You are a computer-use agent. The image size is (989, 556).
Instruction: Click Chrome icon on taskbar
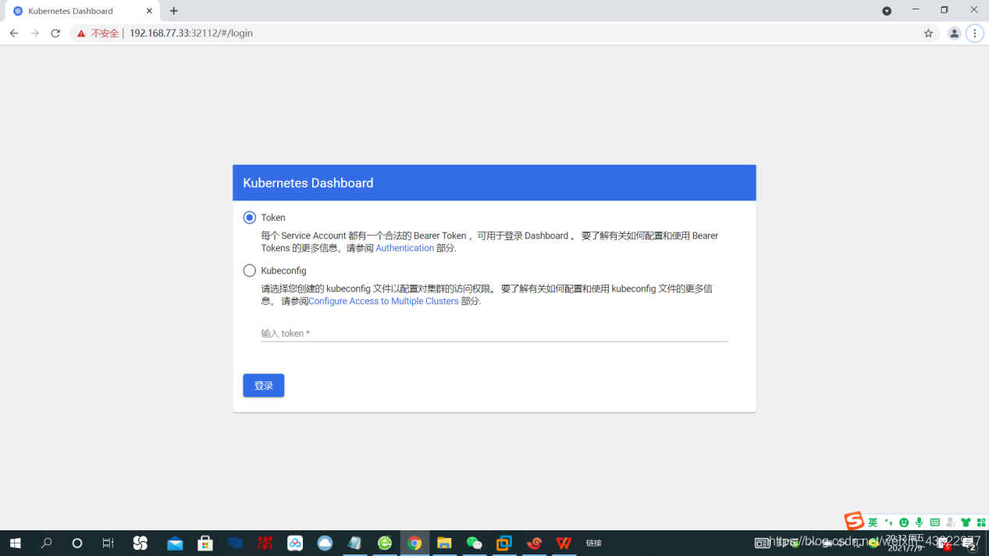[x=414, y=543]
